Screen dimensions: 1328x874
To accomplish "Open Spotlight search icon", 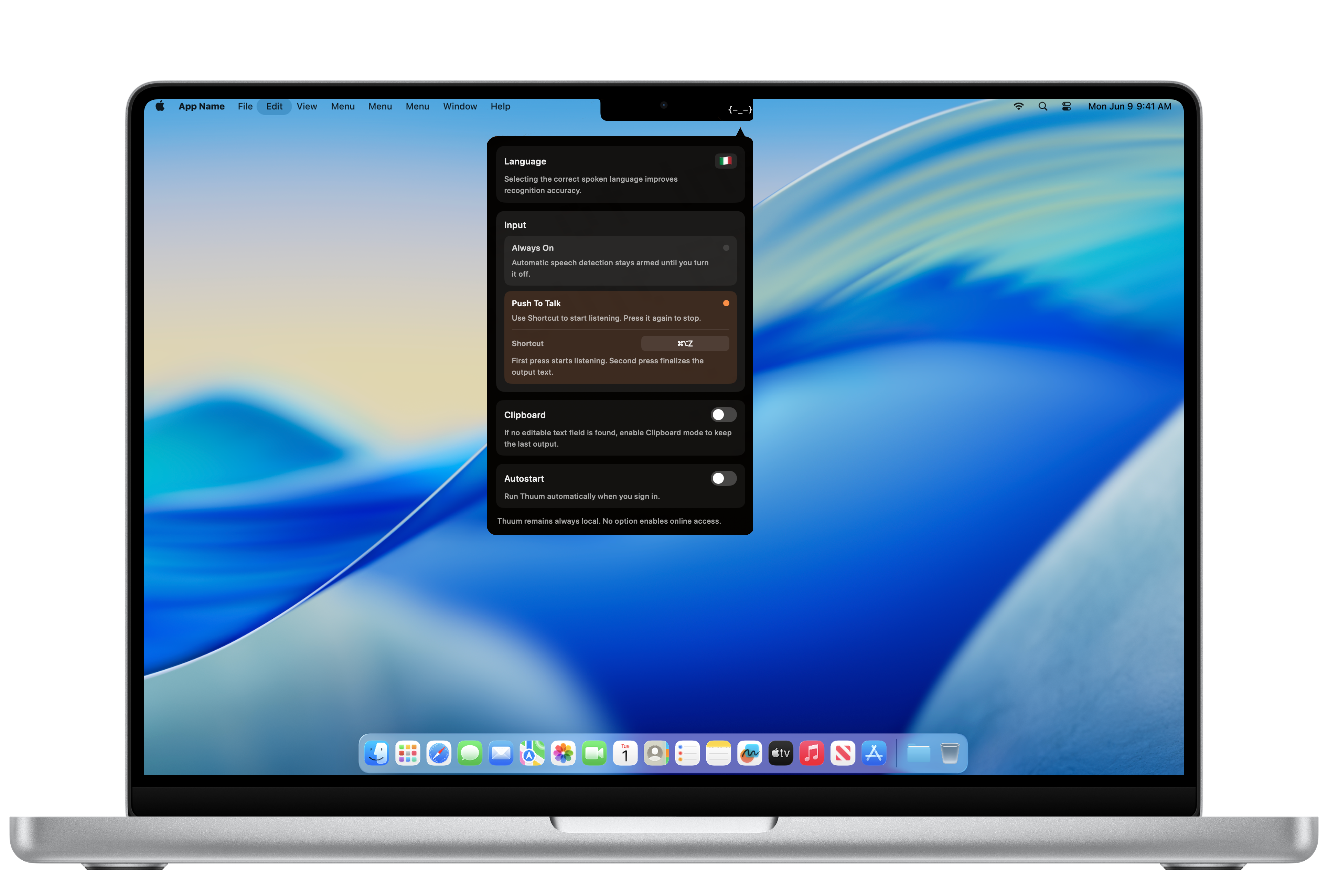I will coord(1042,106).
